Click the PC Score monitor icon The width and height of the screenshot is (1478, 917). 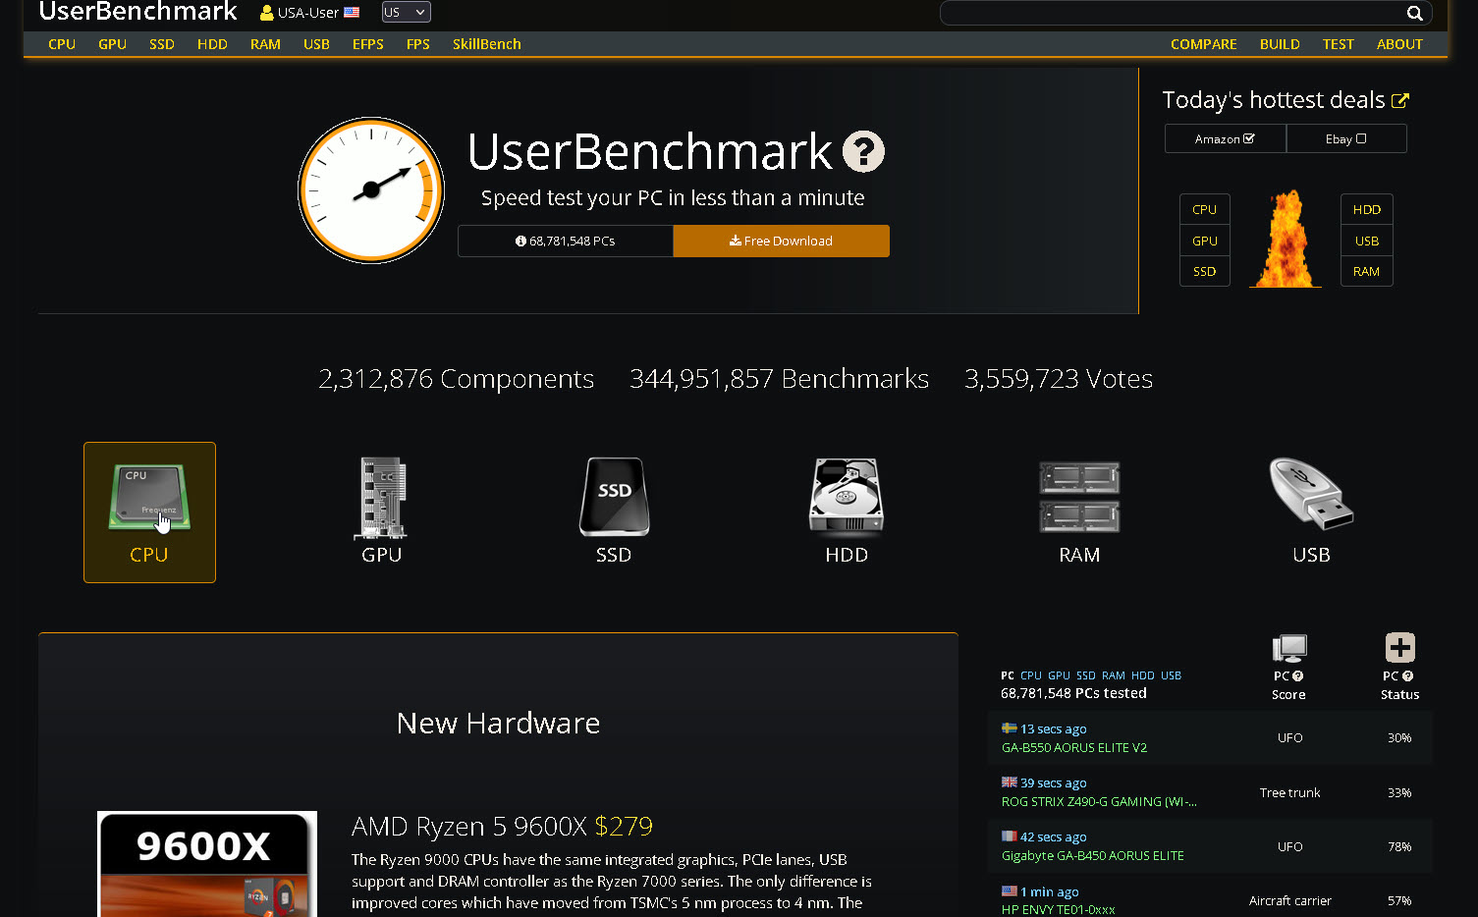(x=1289, y=648)
